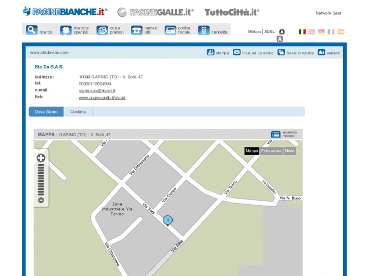369x276 pixels.
Task: Click the steda.sas@tiscali.it email link
Action: pyautogui.click(x=97, y=91)
